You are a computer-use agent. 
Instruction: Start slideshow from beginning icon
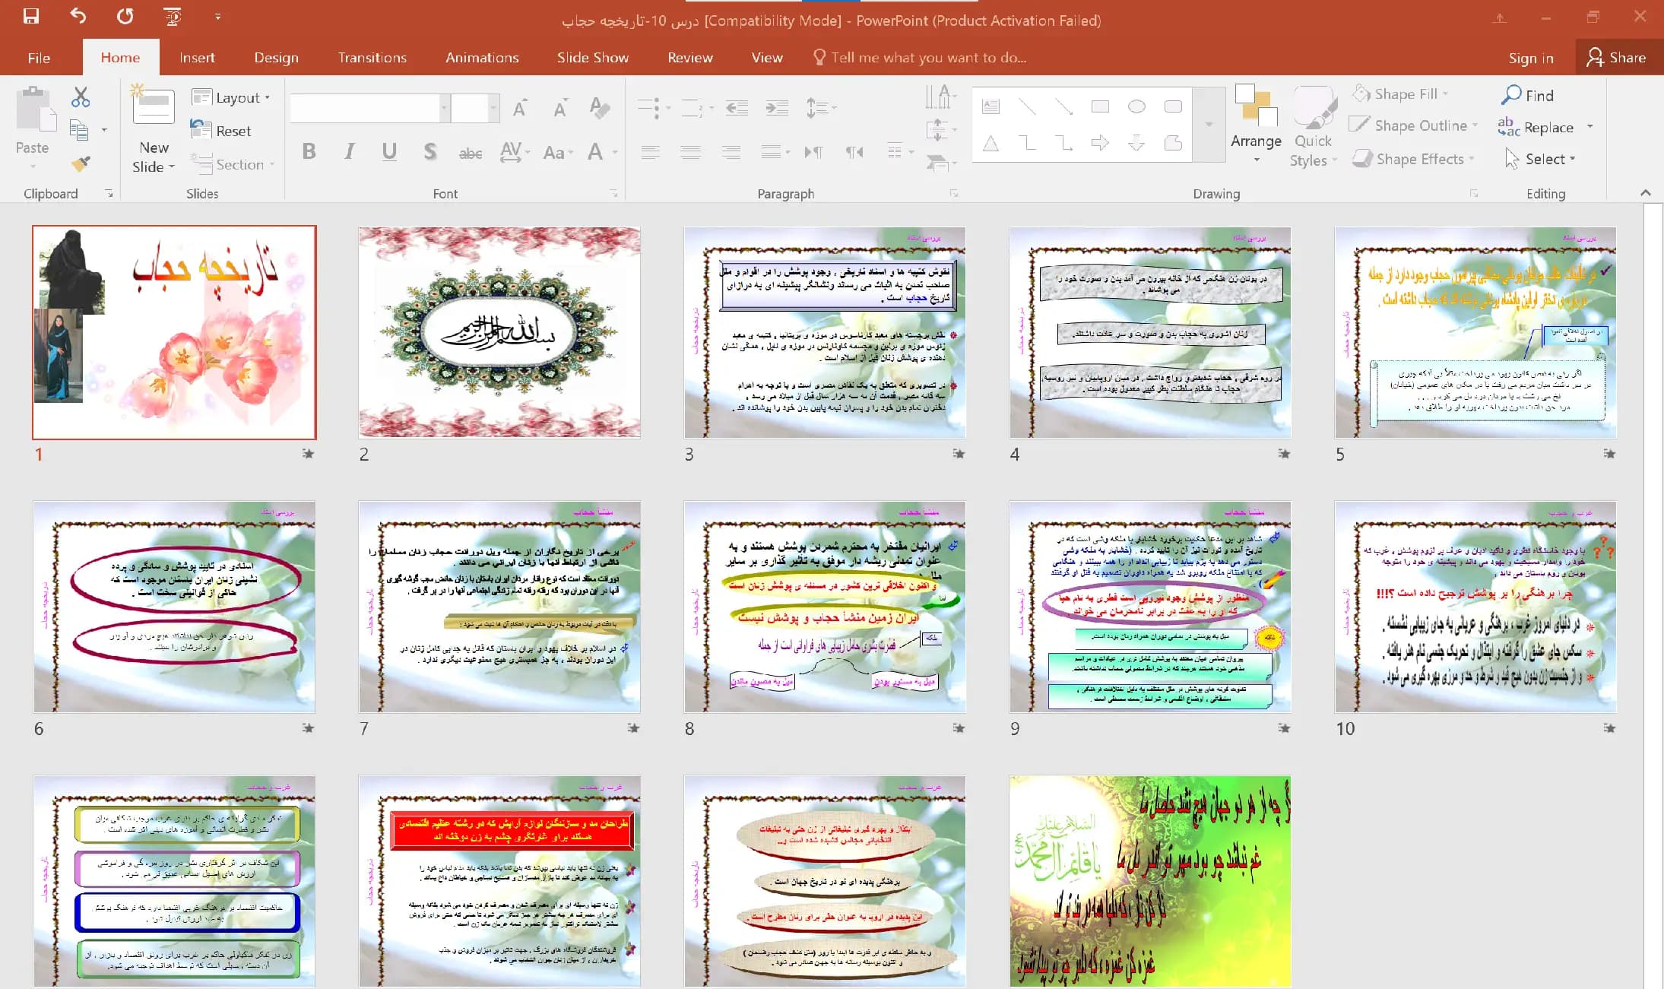coord(173,16)
